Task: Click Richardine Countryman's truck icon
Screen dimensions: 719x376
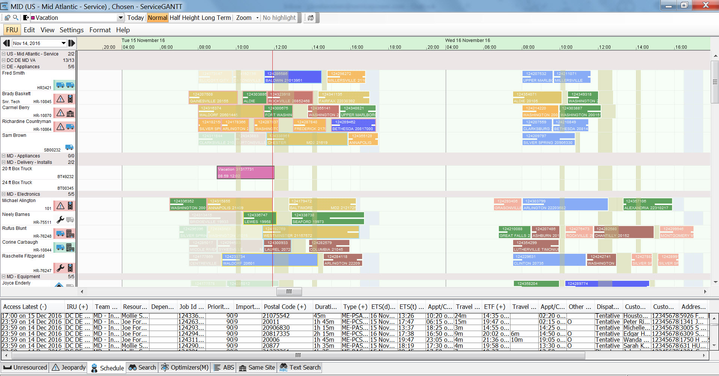Action: (x=70, y=127)
